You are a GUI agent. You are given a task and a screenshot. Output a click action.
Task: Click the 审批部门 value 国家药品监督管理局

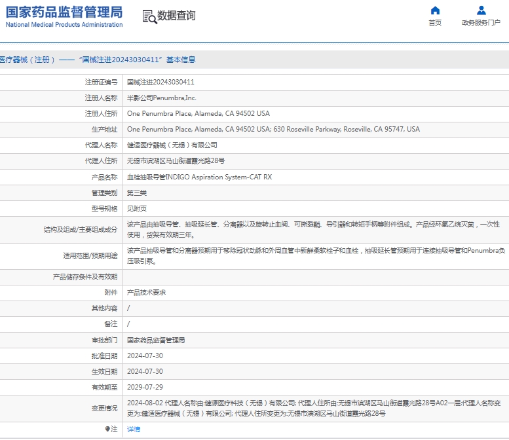click(156, 340)
